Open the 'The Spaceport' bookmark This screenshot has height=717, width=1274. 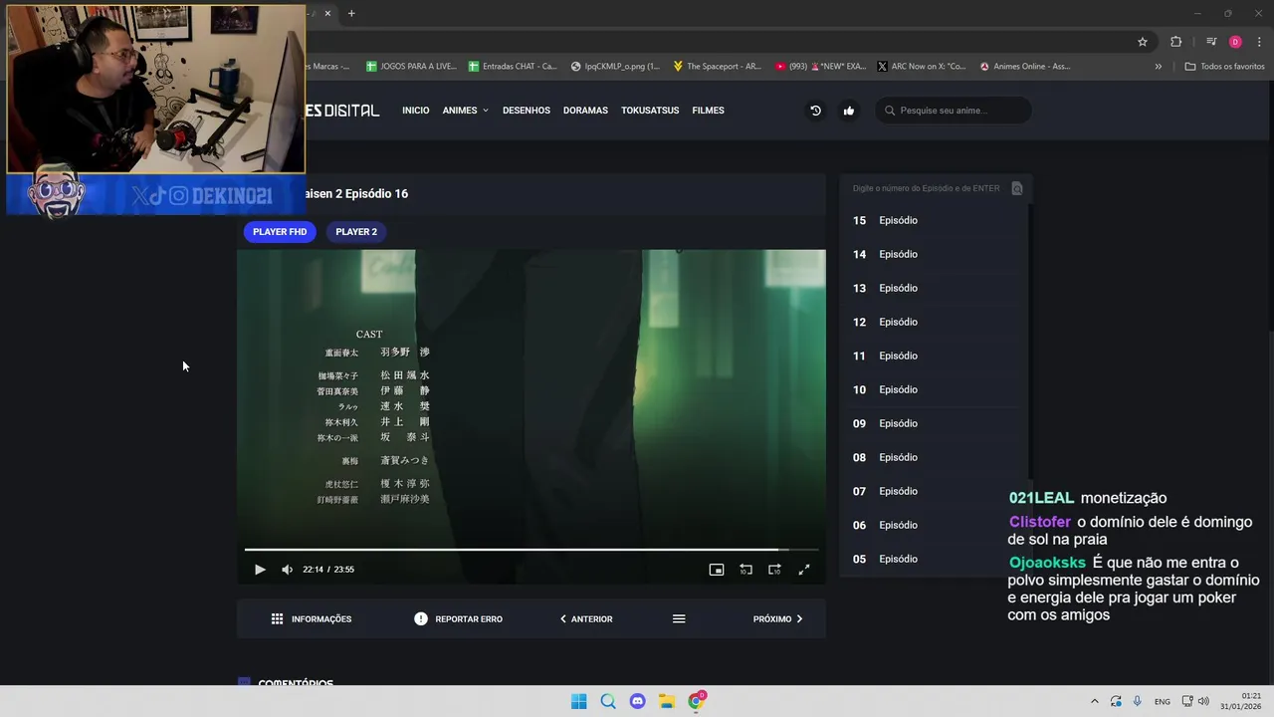tap(718, 67)
